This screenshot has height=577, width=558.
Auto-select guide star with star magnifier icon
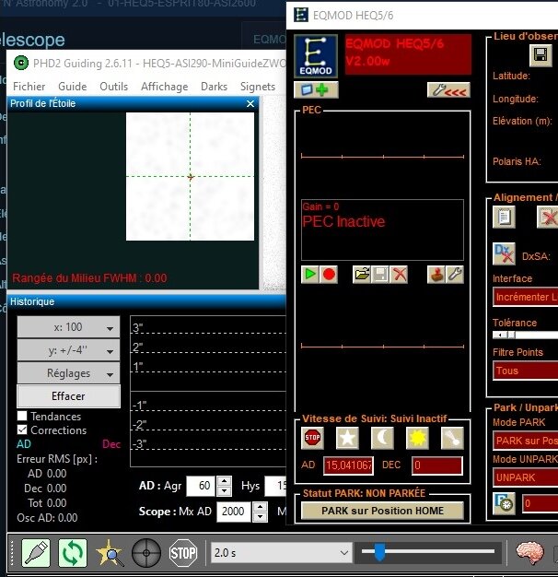pyautogui.click(x=110, y=553)
